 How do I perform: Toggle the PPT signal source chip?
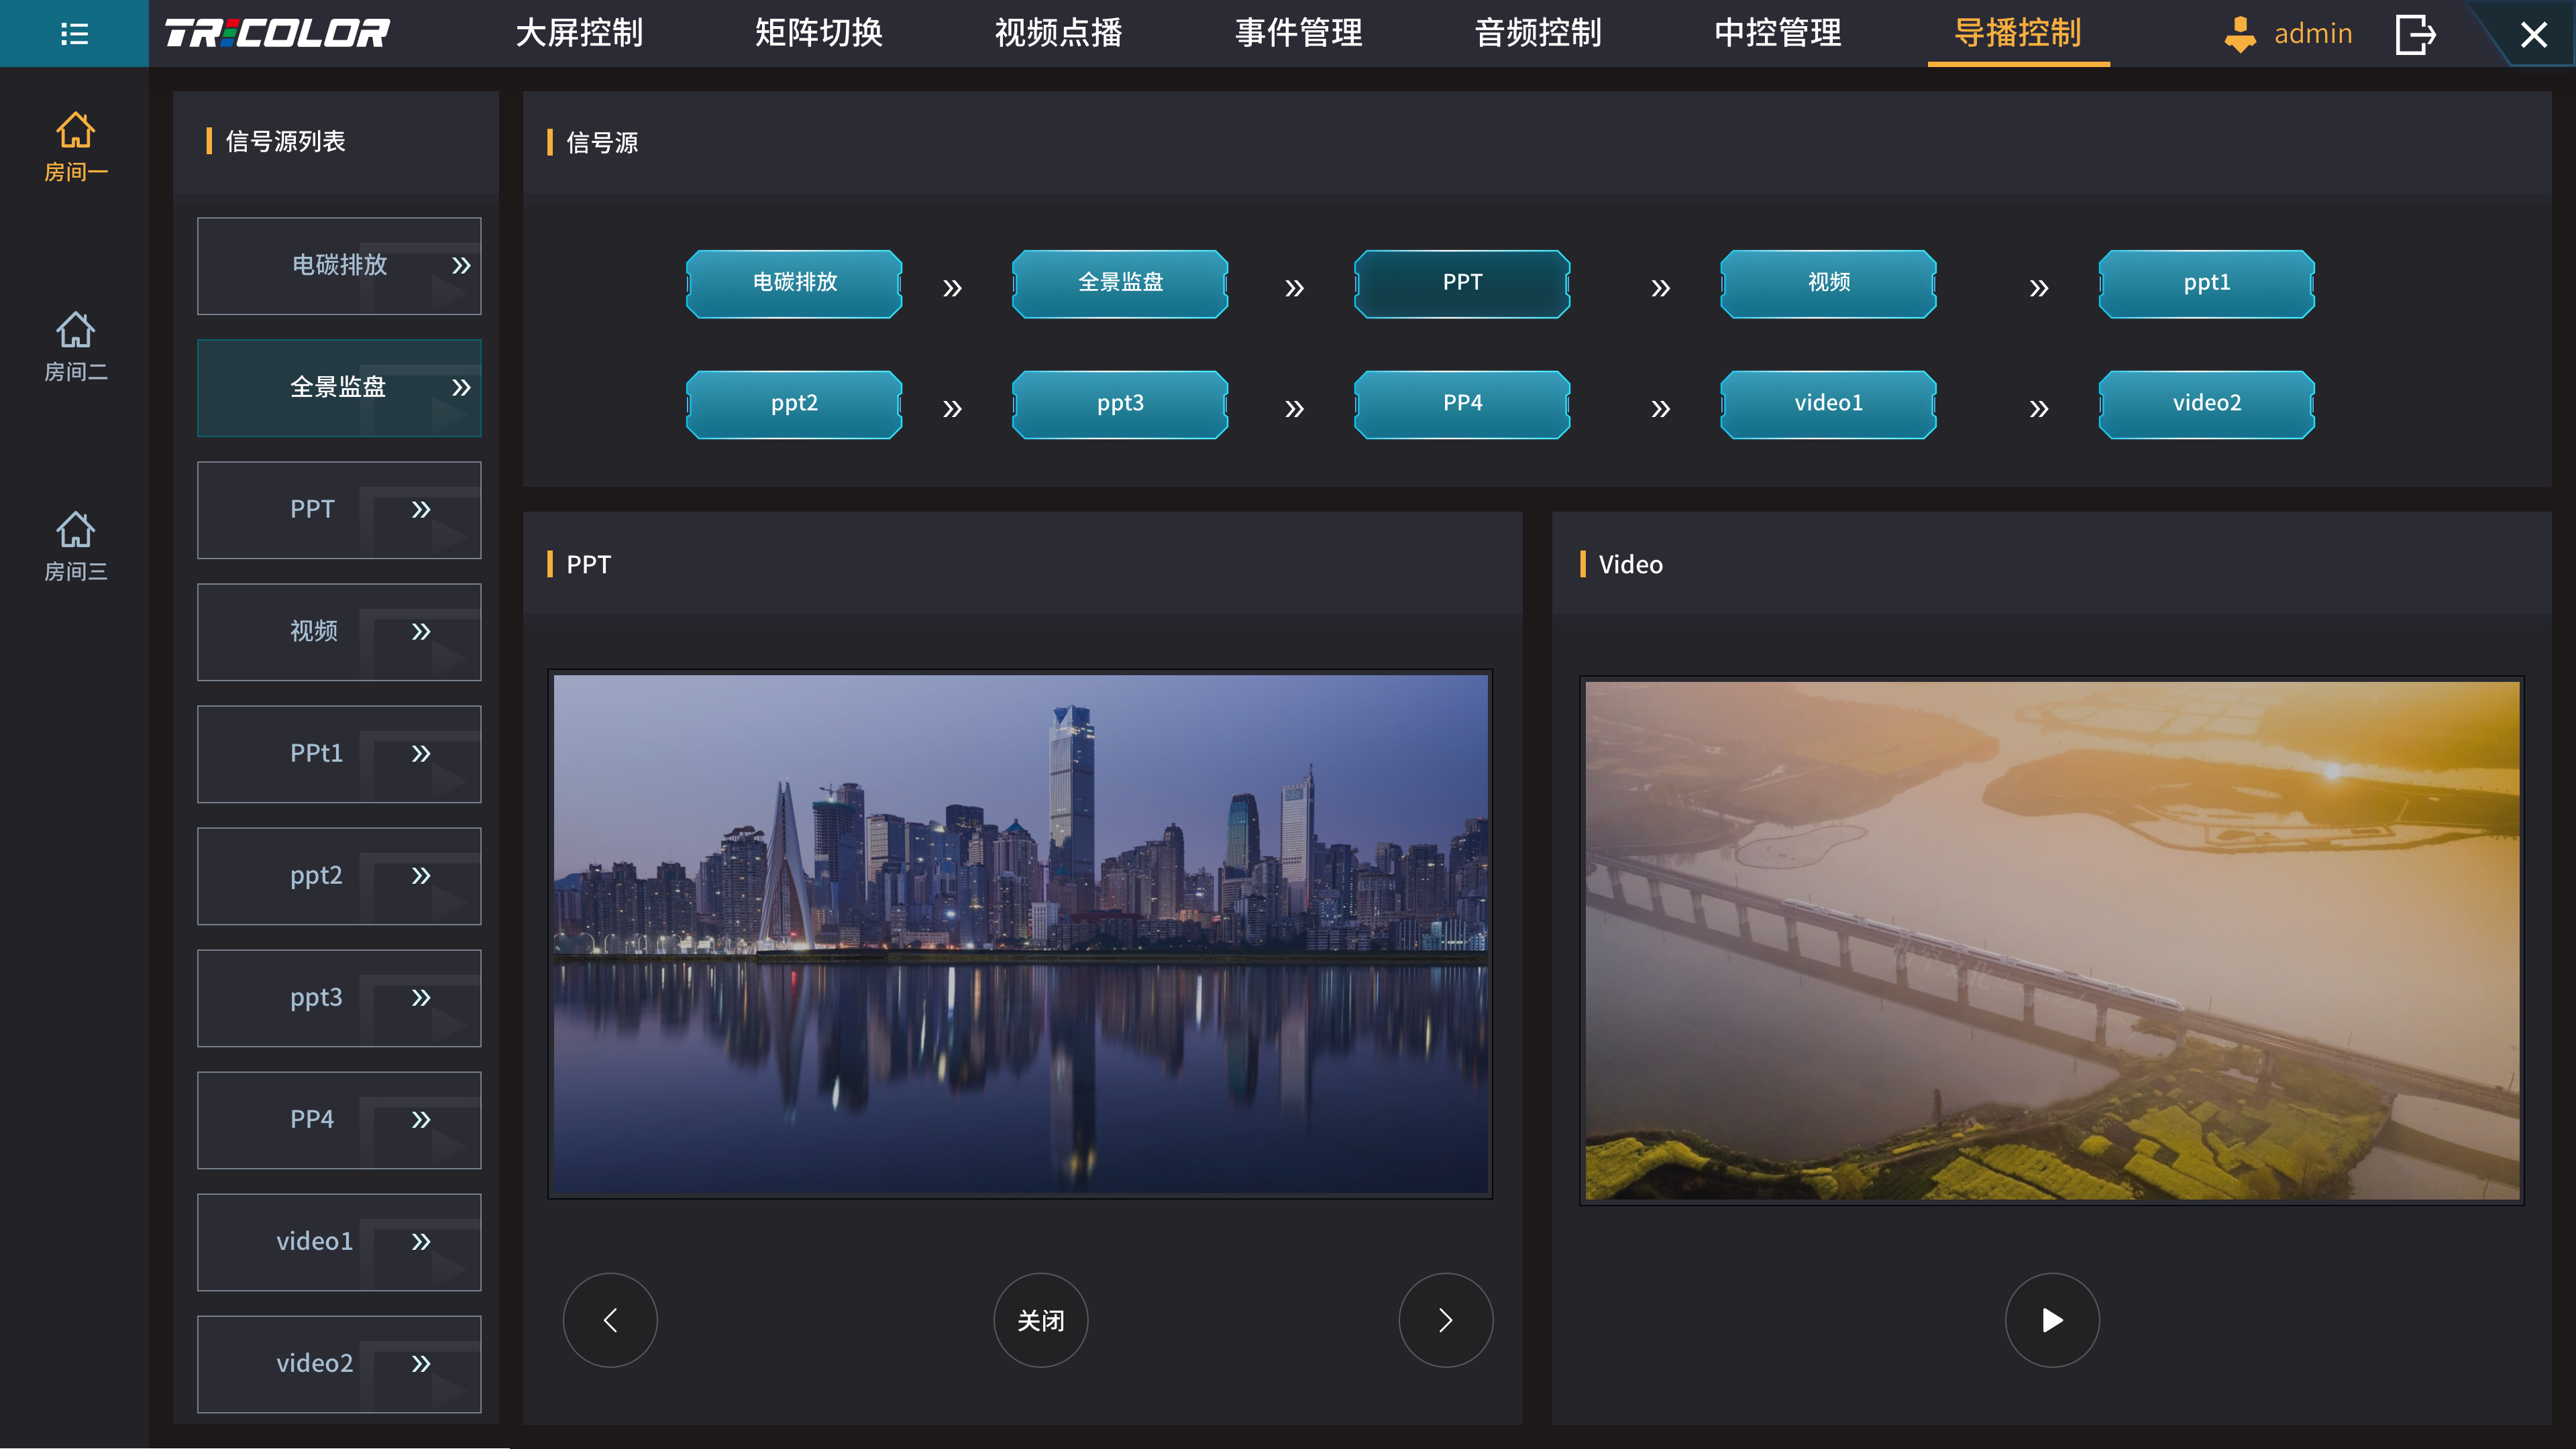1462,284
